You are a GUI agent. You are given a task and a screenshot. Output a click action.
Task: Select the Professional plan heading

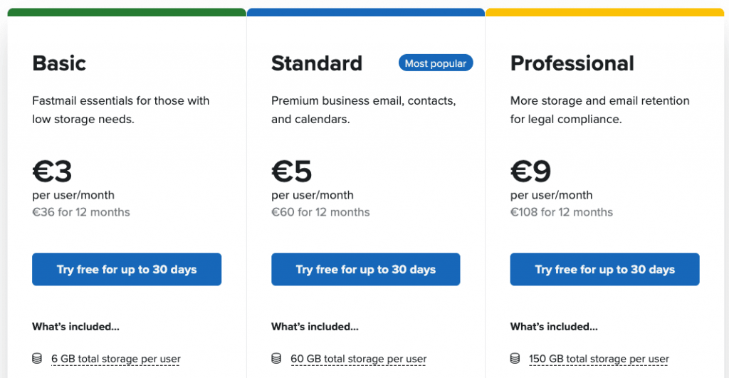(x=572, y=63)
